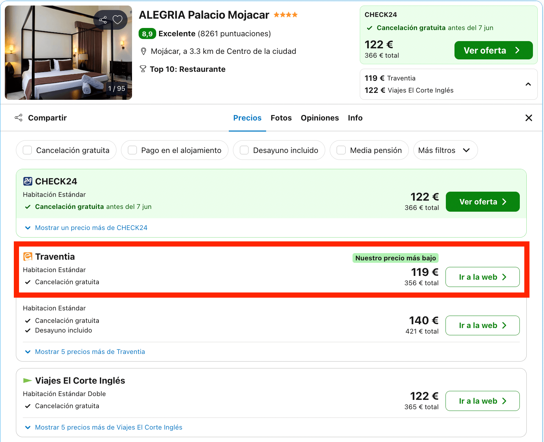Screen dimensions: 544x442
Task: Click the 366 € total in CHECK24 row
Action: click(422, 208)
